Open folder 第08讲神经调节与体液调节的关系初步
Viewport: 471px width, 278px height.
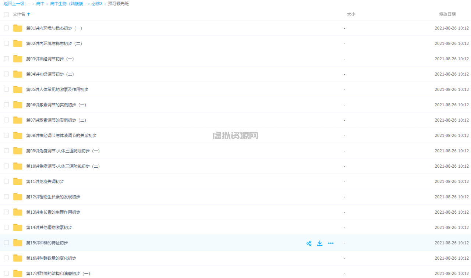click(61, 136)
